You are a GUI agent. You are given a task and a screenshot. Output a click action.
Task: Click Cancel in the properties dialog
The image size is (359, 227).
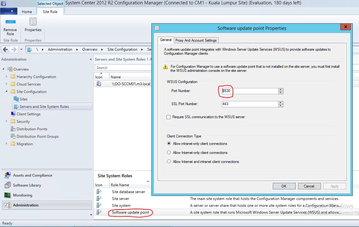click(x=309, y=186)
